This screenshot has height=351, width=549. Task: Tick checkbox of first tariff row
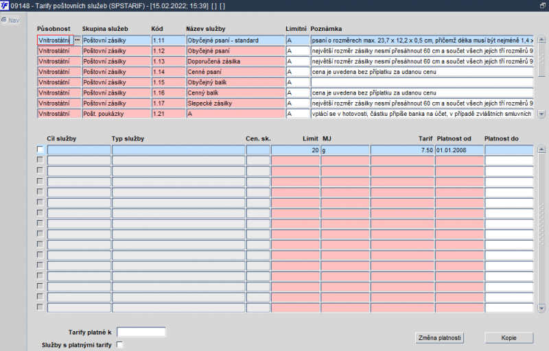click(x=40, y=149)
